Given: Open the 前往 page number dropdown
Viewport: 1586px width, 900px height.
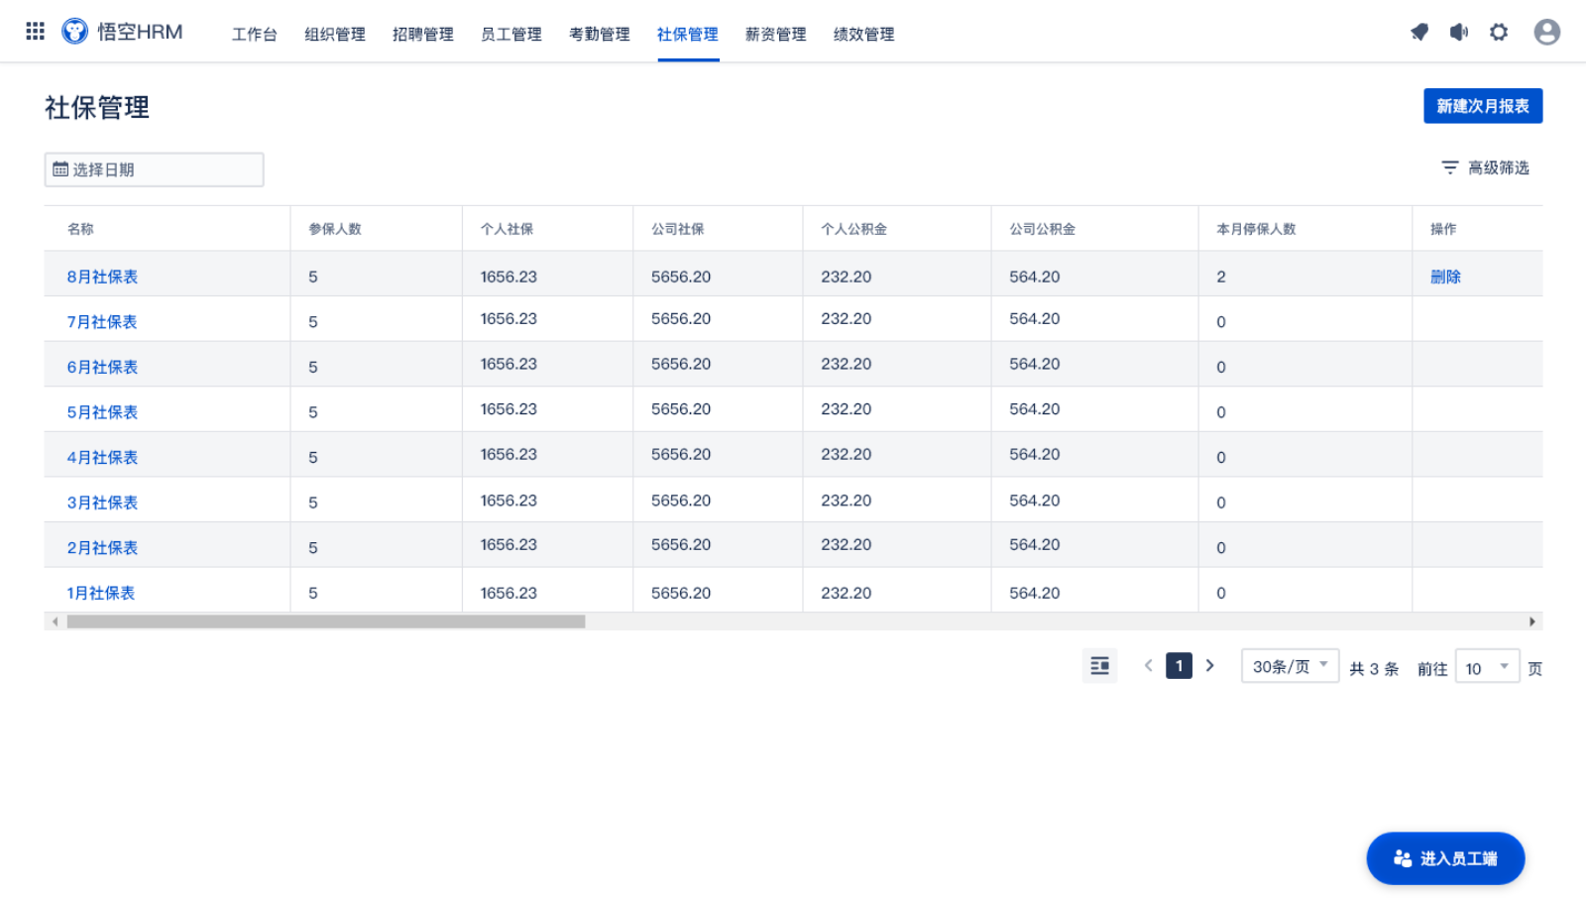Looking at the screenshot, I should click(x=1487, y=667).
